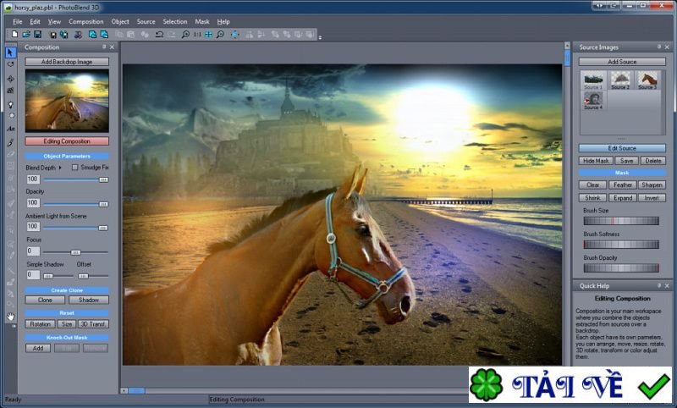Open the toolbar overflow options arrow
677x408 pixels.
320,37
